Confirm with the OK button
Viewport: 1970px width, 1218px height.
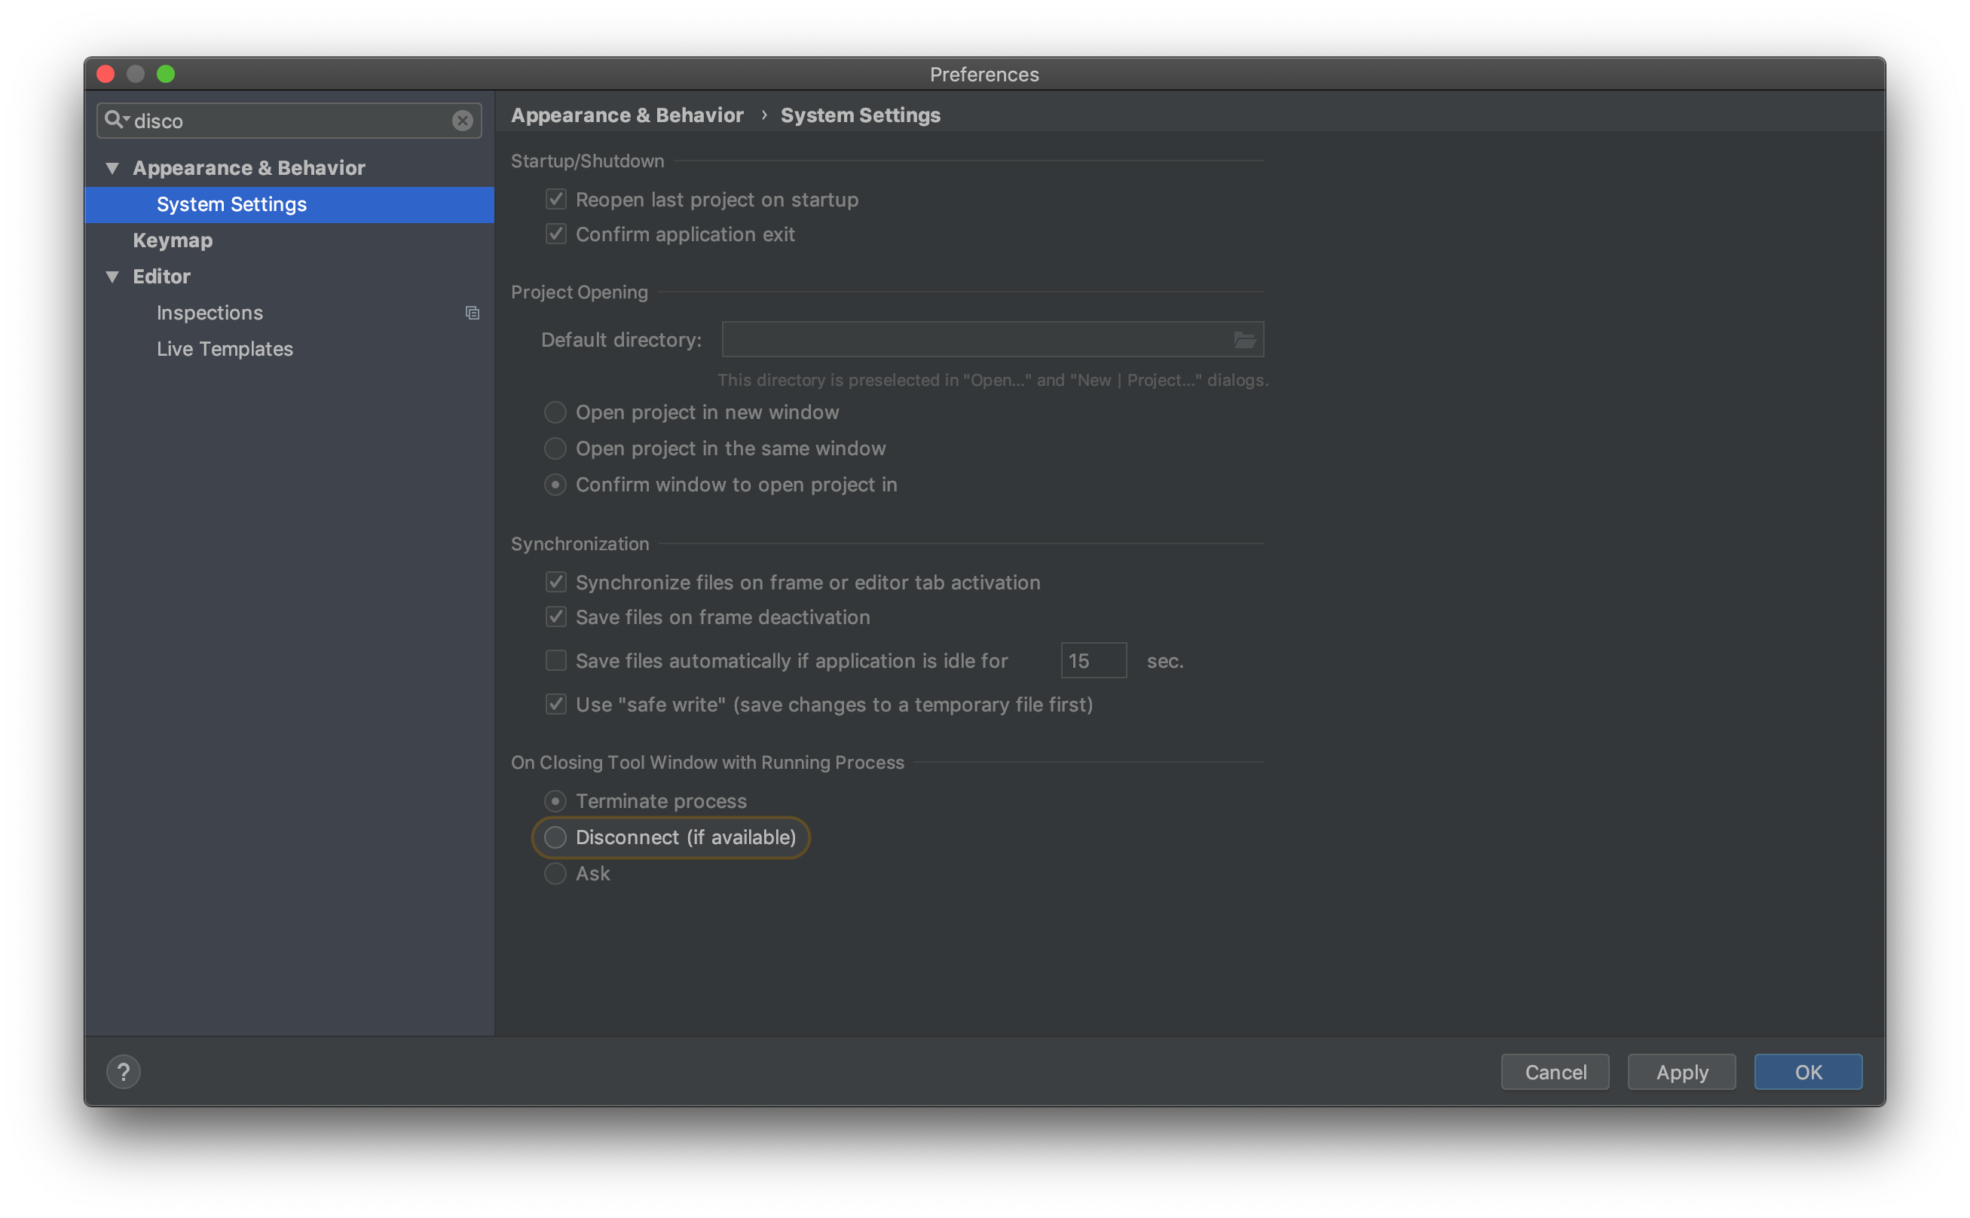(x=1807, y=1073)
